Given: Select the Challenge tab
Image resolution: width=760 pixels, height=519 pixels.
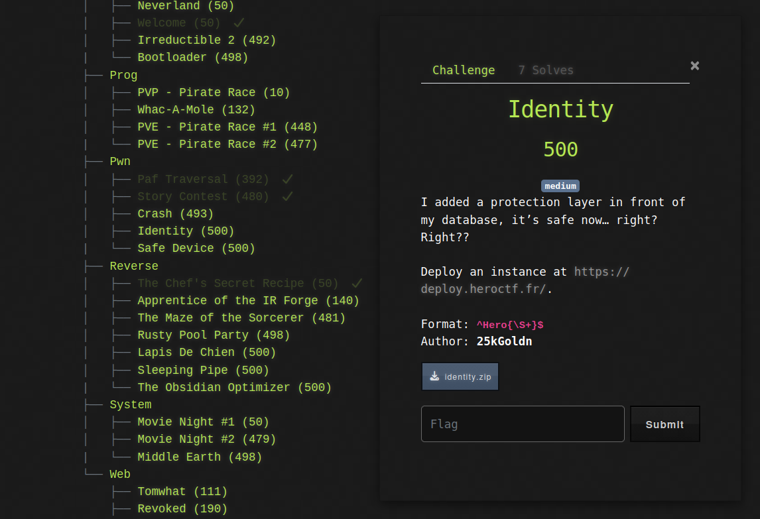Looking at the screenshot, I should tap(463, 70).
